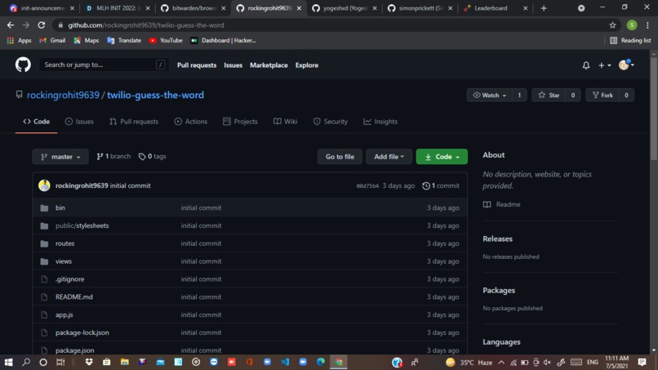Open the app.js file
Viewport: 658px width, 370px height.
click(64, 314)
